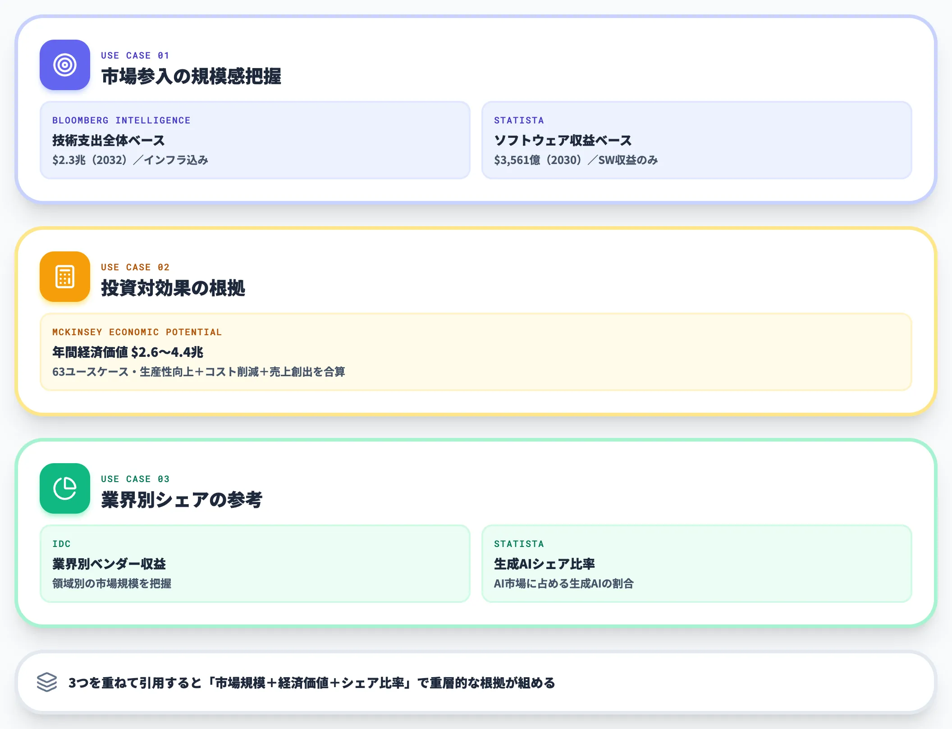
Task: Click the heading '投資対効果の根拠'
Action: tap(173, 288)
